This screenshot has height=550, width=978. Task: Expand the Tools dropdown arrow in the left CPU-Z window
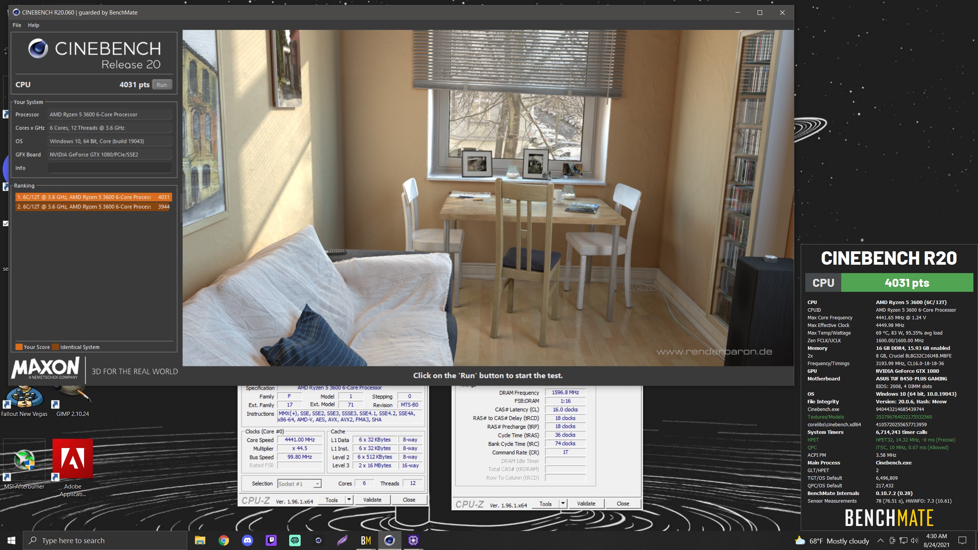(x=349, y=500)
